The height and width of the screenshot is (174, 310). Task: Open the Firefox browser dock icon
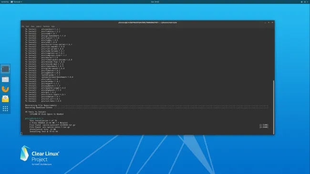pyautogui.click(x=5, y=89)
